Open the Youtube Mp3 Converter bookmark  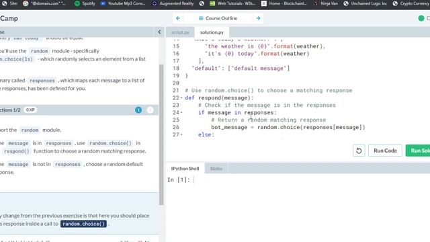(x=123, y=3)
